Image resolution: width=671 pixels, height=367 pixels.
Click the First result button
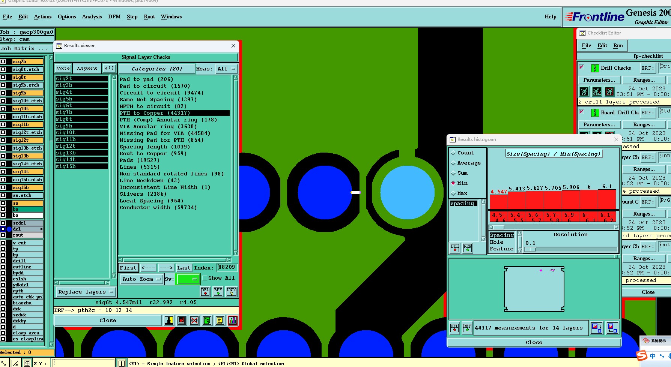(x=128, y=268)
